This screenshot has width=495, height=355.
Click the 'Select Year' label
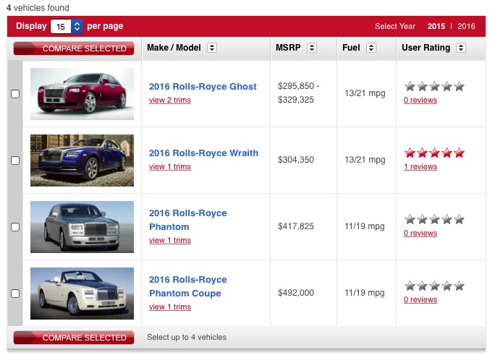pos(395,26)
